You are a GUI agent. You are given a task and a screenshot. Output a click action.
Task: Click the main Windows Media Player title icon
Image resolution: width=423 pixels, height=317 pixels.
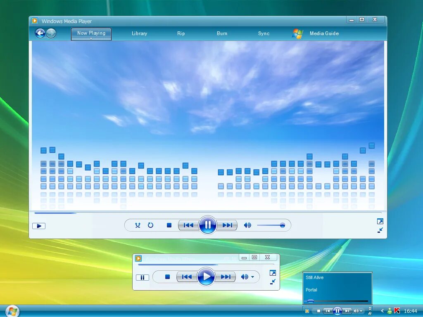coord(35,21)
